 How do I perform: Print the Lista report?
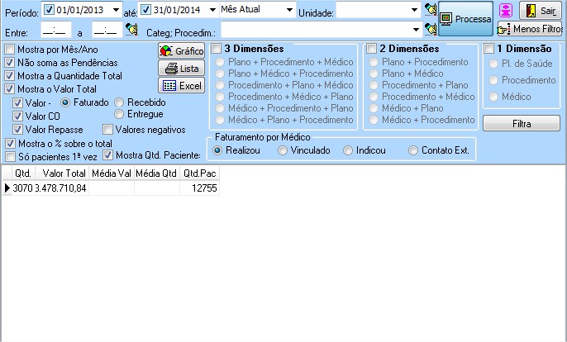tap(181, 68)
